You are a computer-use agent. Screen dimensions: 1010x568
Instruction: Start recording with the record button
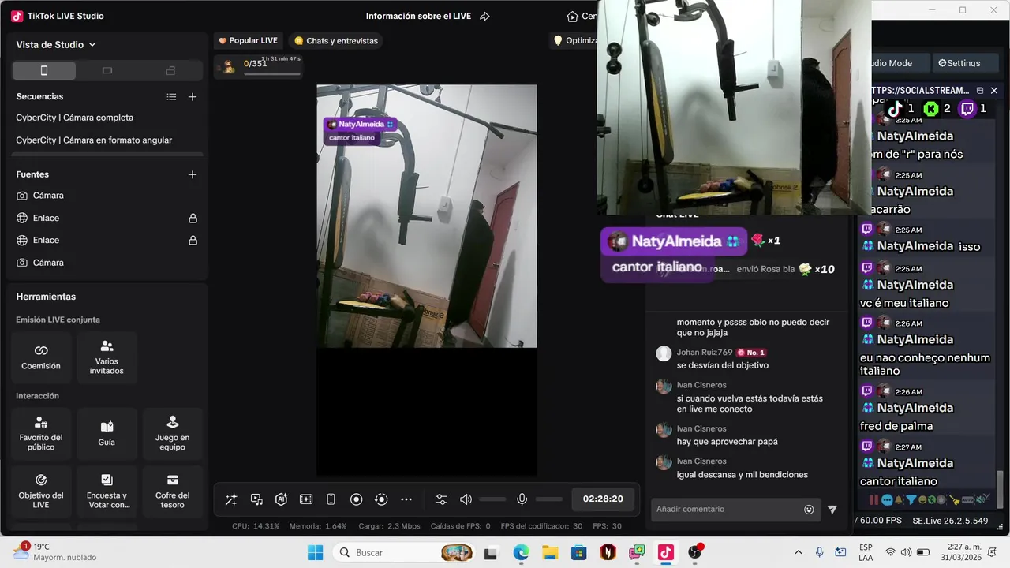(356, 499)
